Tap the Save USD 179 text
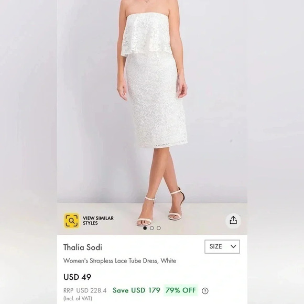The height and width of the screenshot is (304, 304). click(136, 290)
